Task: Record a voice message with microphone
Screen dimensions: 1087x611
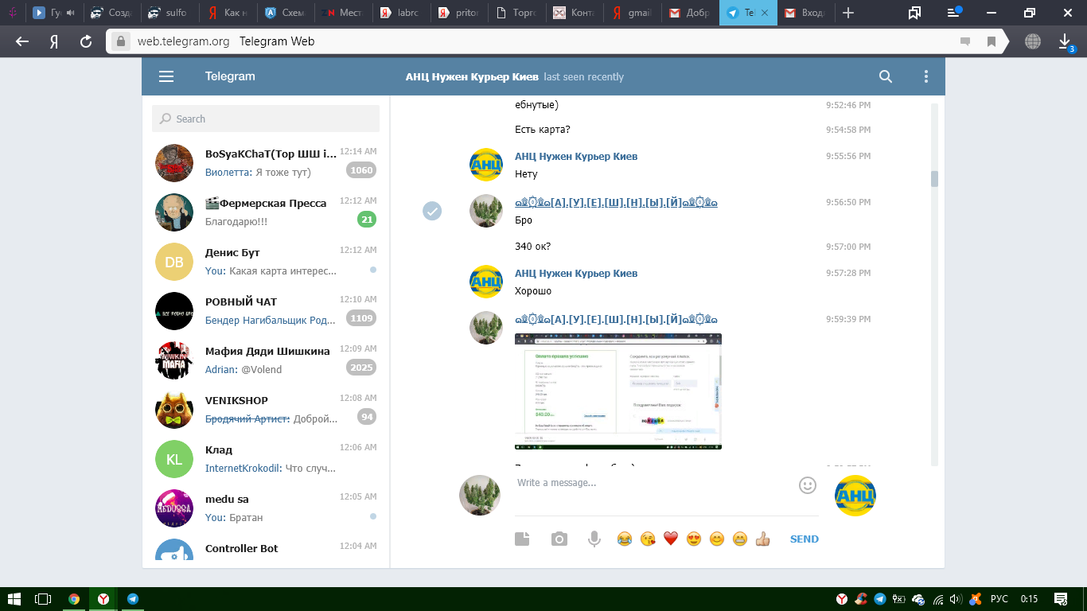Action: point(594,539)
